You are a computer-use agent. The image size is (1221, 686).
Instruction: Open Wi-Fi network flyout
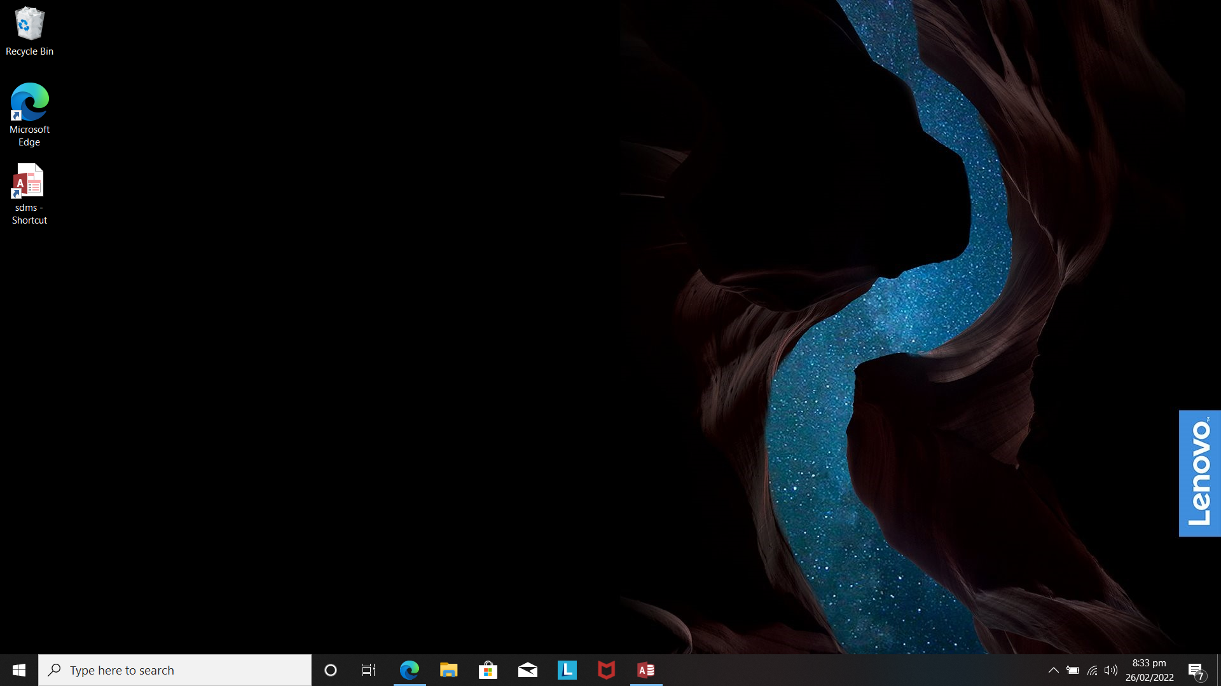coord(1092,670)
